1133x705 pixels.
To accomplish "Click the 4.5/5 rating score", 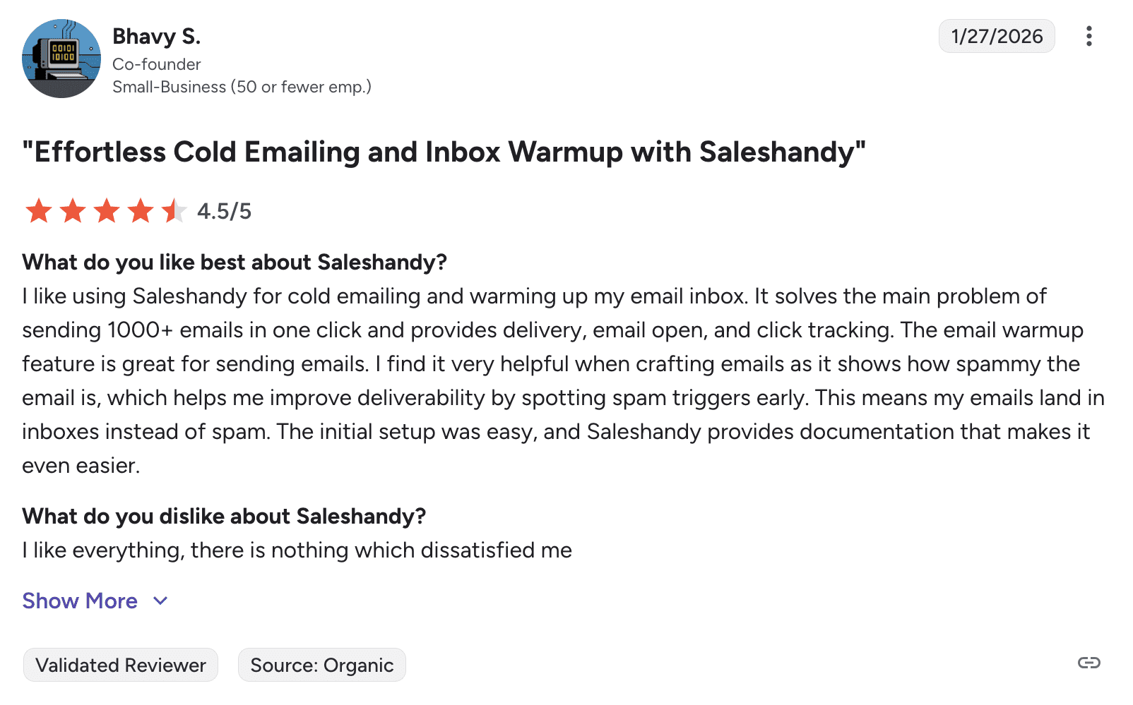I will click(224, 211).
